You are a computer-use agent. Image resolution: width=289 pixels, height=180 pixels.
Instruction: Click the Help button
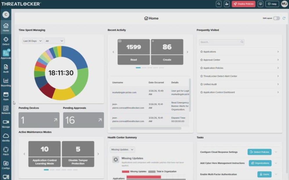[272, 4]
